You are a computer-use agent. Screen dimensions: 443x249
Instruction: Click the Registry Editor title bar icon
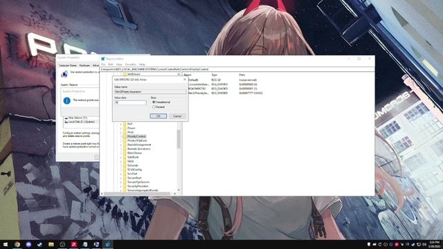(x=103, y=59)
